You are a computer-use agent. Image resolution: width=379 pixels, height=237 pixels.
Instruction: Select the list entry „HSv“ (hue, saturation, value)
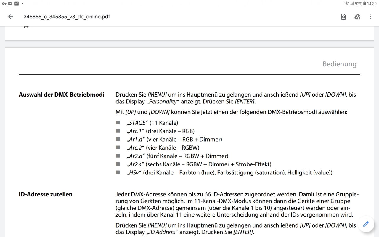[x=229, y=172]
